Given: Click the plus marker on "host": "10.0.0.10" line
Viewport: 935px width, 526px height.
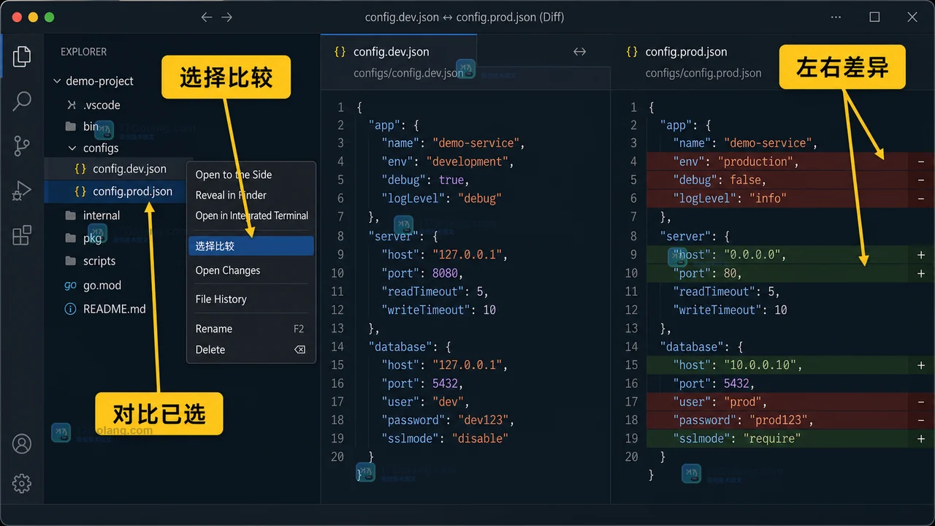Looking at the screenshot, I should 921,365.
